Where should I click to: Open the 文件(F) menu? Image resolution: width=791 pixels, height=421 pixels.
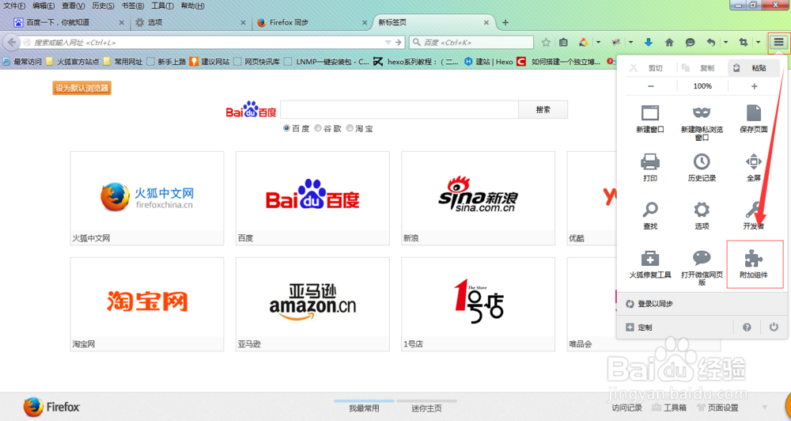pyautogui.click(x=14, y=6)
